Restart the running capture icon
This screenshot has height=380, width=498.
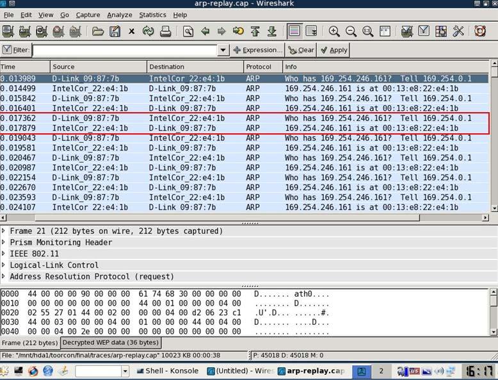pos(76,31)
